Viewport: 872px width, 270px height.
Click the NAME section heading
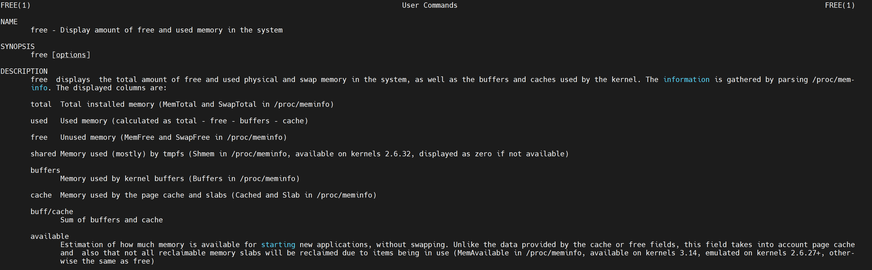pos(9,22)
